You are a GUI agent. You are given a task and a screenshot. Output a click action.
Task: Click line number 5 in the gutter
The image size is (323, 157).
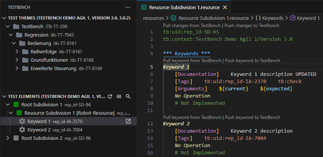click(152, 67)
